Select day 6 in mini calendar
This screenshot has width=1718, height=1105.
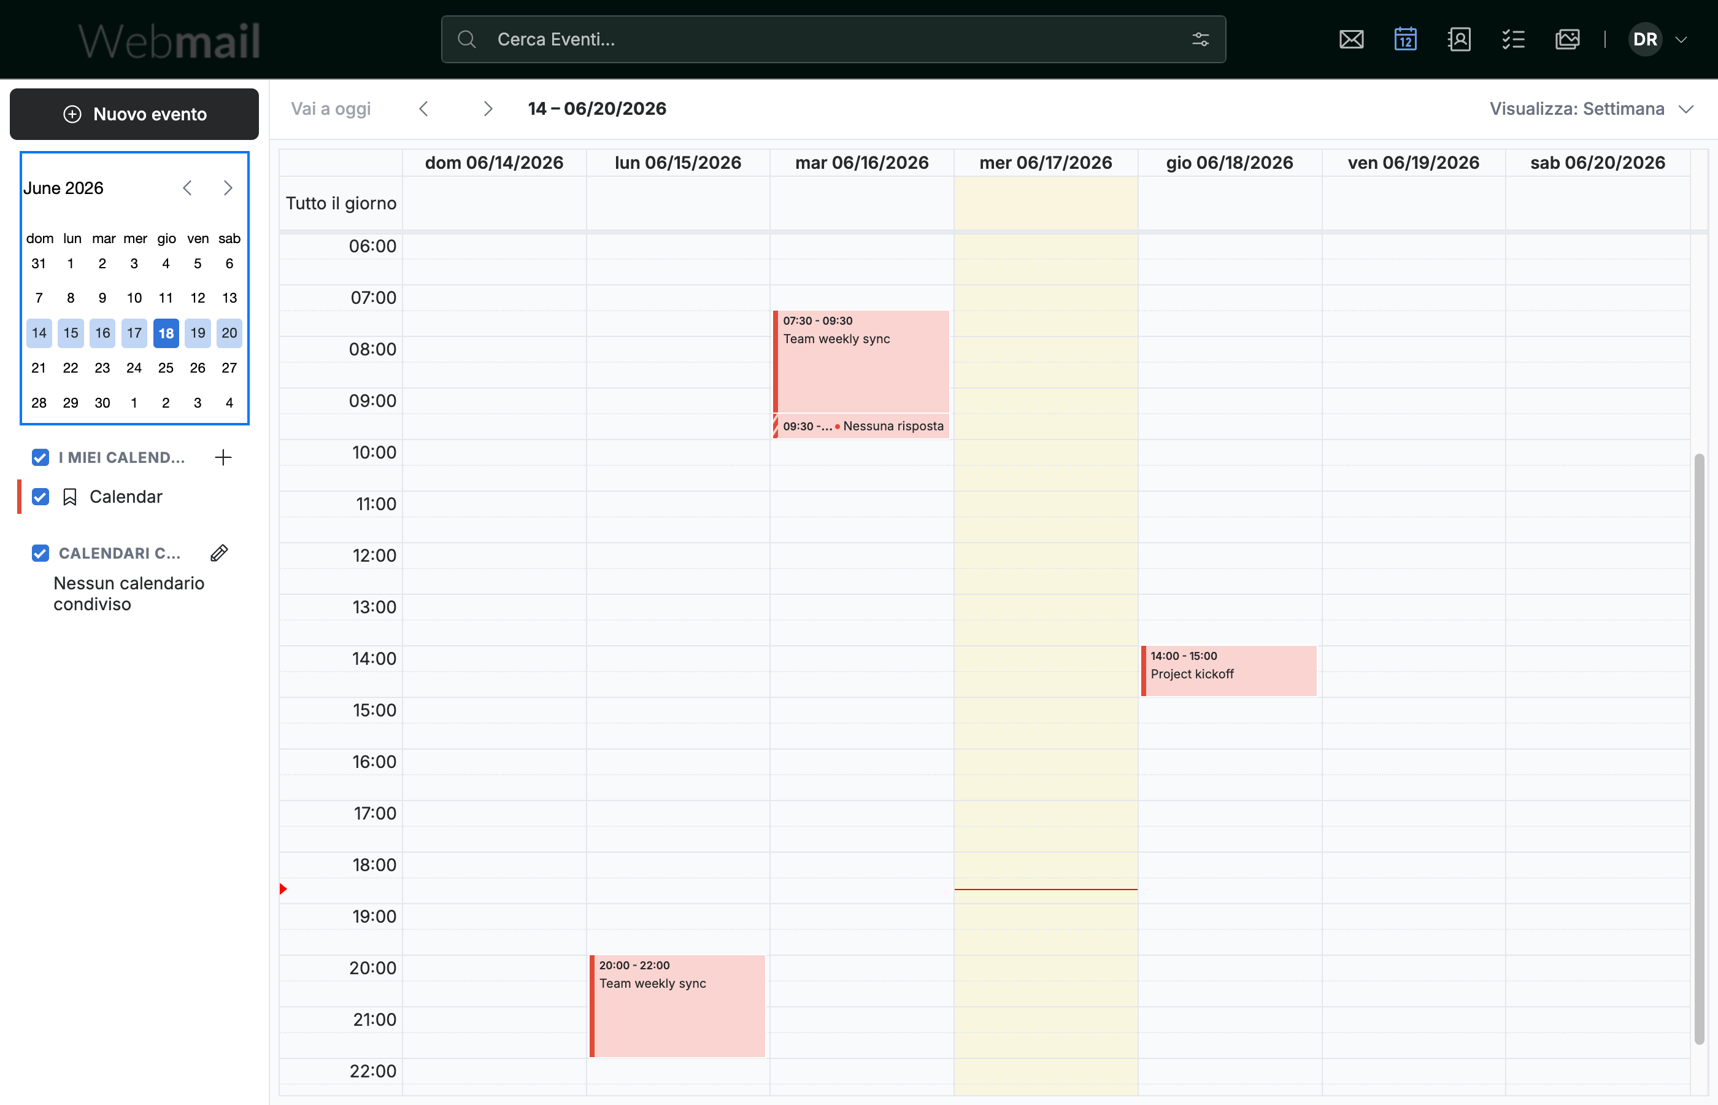pyautogui.click(x=229, y=263)
